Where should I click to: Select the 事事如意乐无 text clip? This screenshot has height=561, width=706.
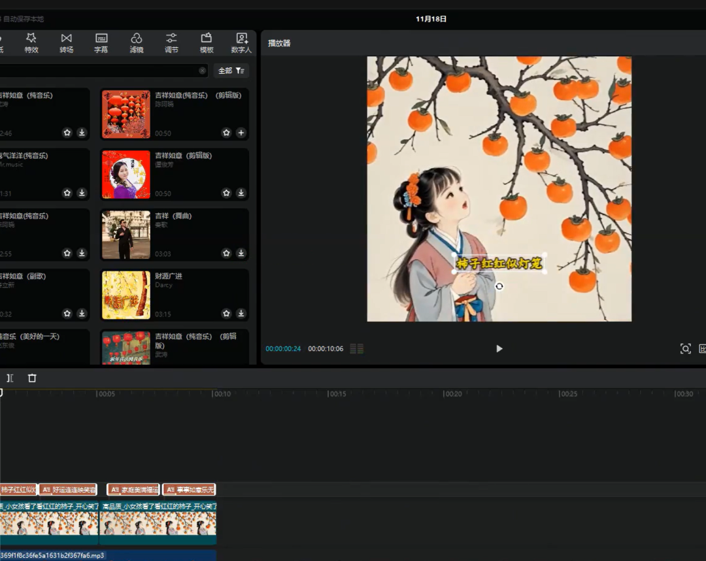coord(189,490)
